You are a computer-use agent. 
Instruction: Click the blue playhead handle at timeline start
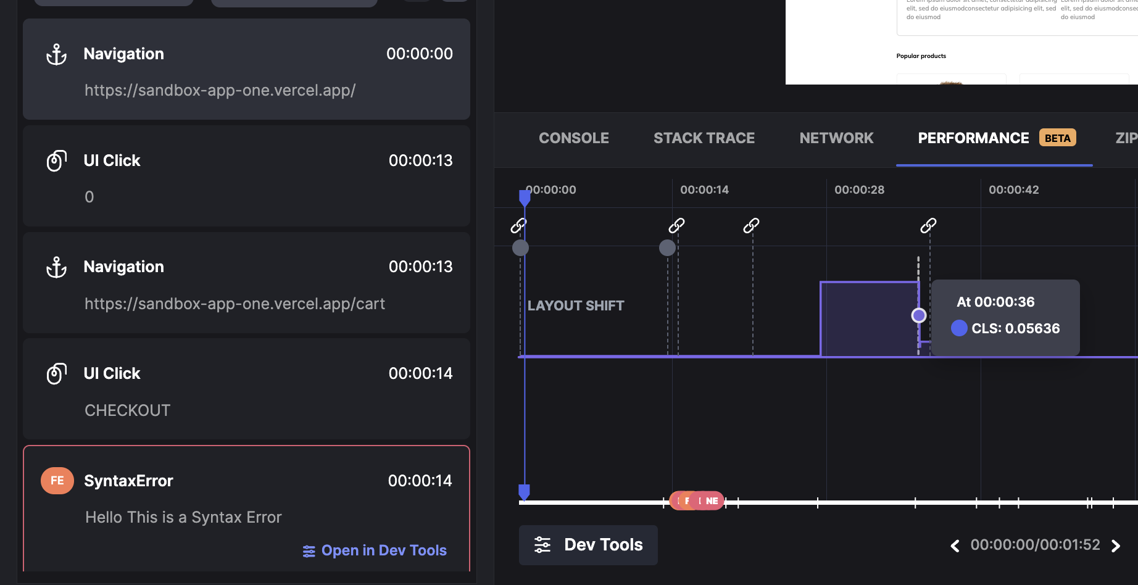point(525,197)
